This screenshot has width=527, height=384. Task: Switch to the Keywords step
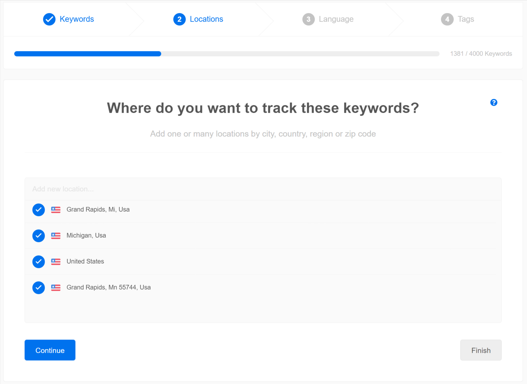coord(77,19)
